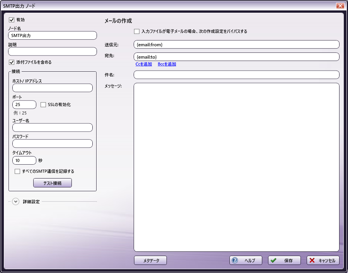Toggle 添付ファイルを含める checkbox

(x=12, y=62)
